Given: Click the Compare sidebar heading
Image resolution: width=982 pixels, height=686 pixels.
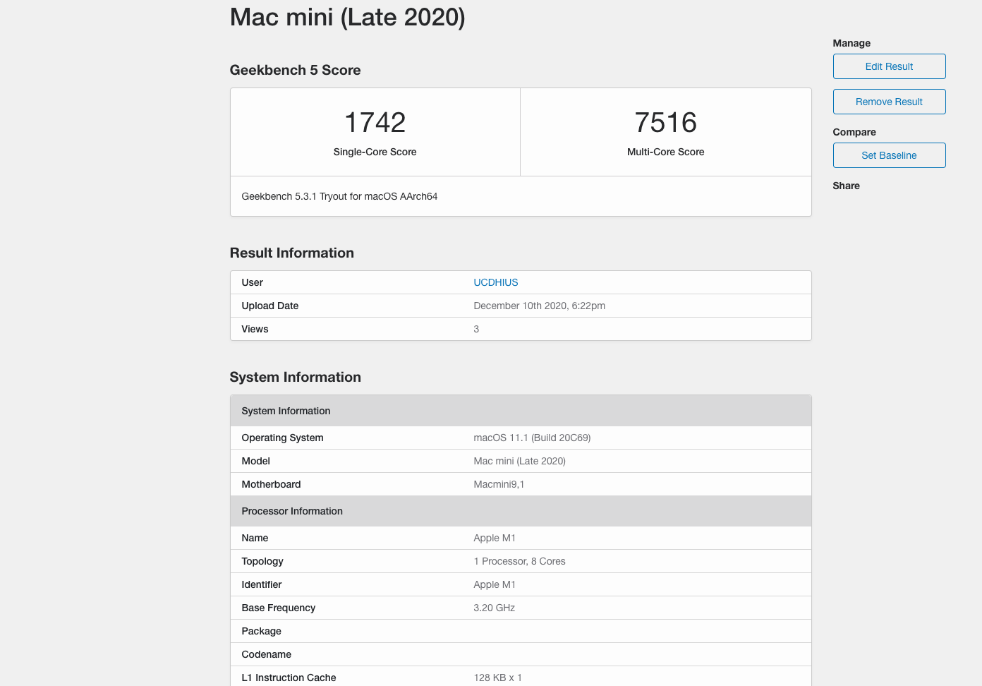Looking at the screenshot, I should (x=854, y=132).
